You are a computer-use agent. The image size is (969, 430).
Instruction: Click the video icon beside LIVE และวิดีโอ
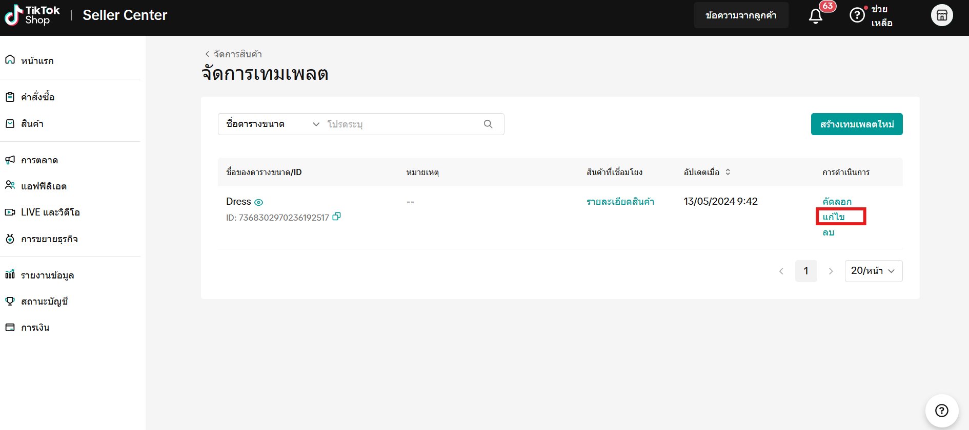coord(10,212)
